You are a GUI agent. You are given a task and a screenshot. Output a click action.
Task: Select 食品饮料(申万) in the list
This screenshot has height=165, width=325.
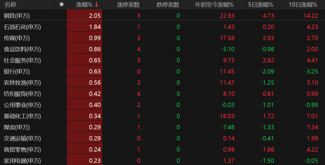click(22, 49)
